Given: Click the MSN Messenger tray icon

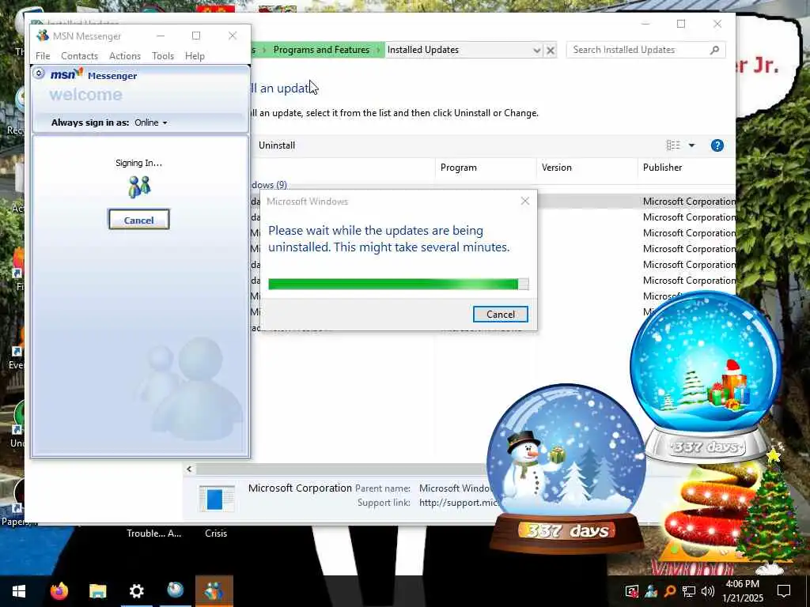Looking at the screenshot, I should pos(650,591).
